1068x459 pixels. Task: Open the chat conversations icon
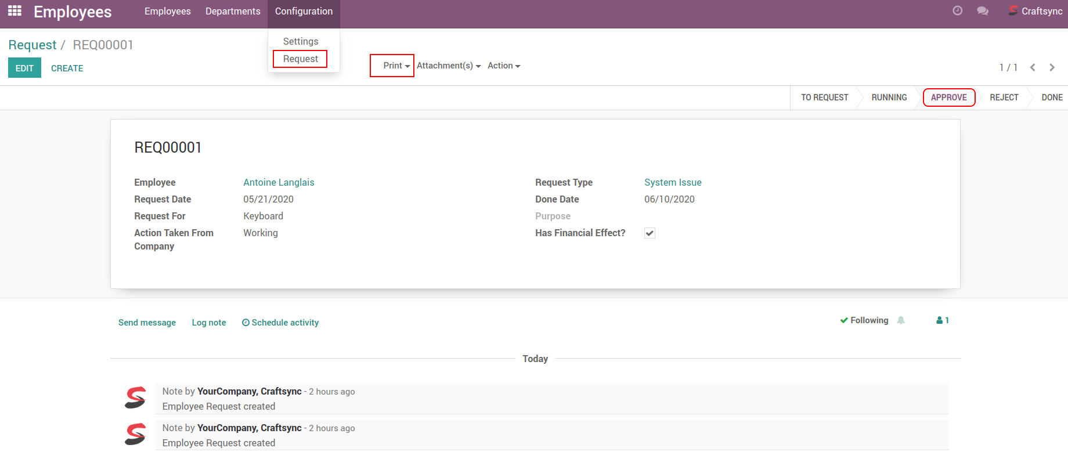983,11
